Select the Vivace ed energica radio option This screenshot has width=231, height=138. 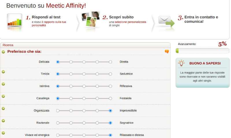pyautogui.click(x=58, y=135)
